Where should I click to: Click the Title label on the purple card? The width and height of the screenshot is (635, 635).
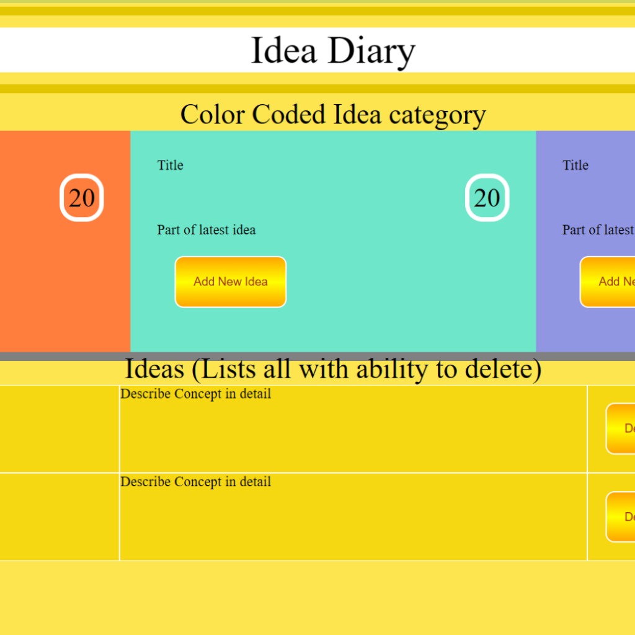pyautogui.click(x=575, y=165)
